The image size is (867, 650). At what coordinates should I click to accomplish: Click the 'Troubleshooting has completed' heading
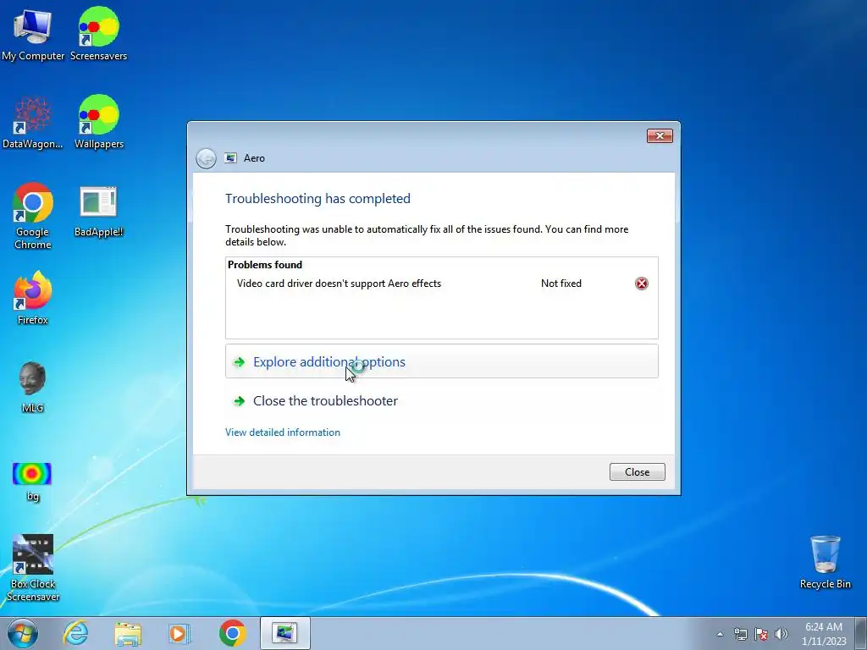pyautogui.click(x=318, y=198)
